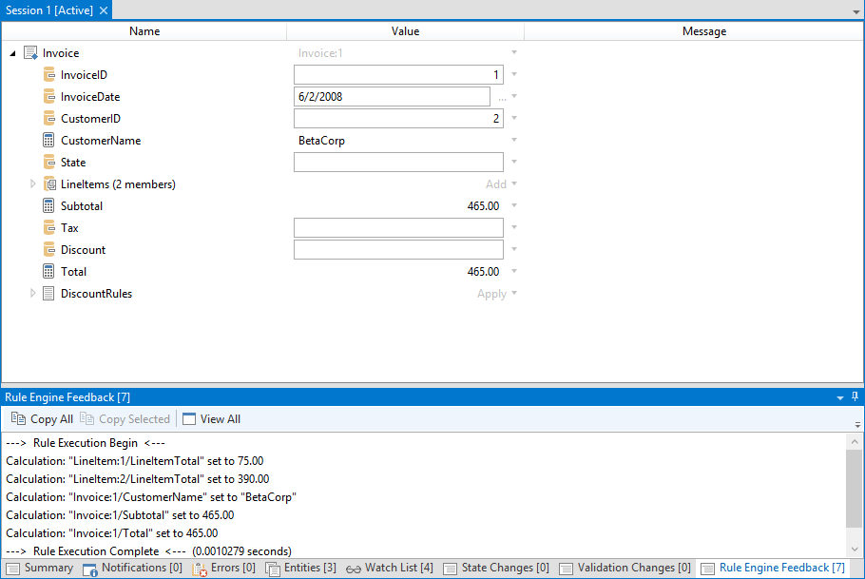Close the Session 1 tab
Viewport: 865px width, 579px height.
coord(104,10)
